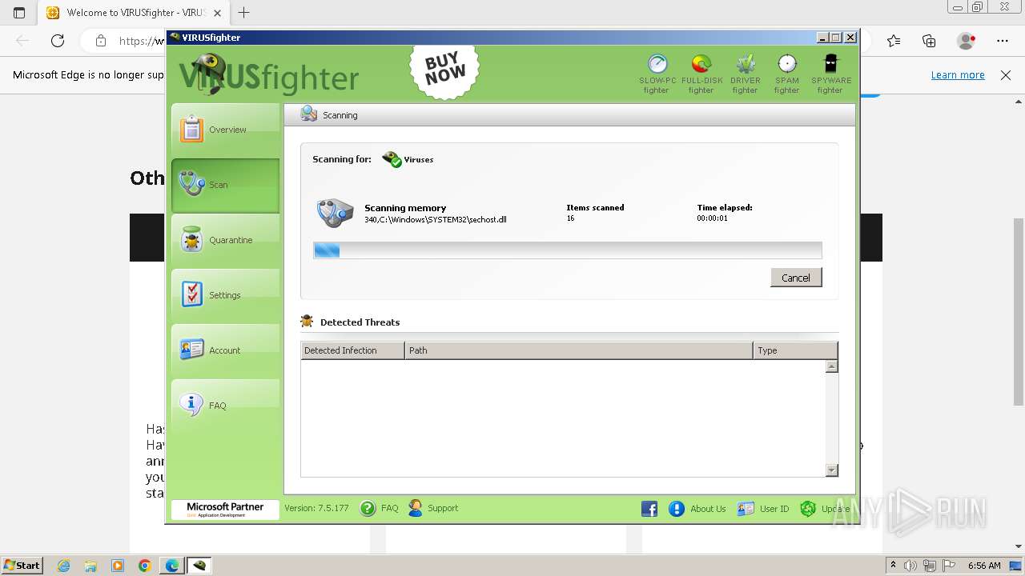Viewport: 1025px width, 576px height.
Task: Open Edge Settings and more menu
Action: tap(1003, 41)
